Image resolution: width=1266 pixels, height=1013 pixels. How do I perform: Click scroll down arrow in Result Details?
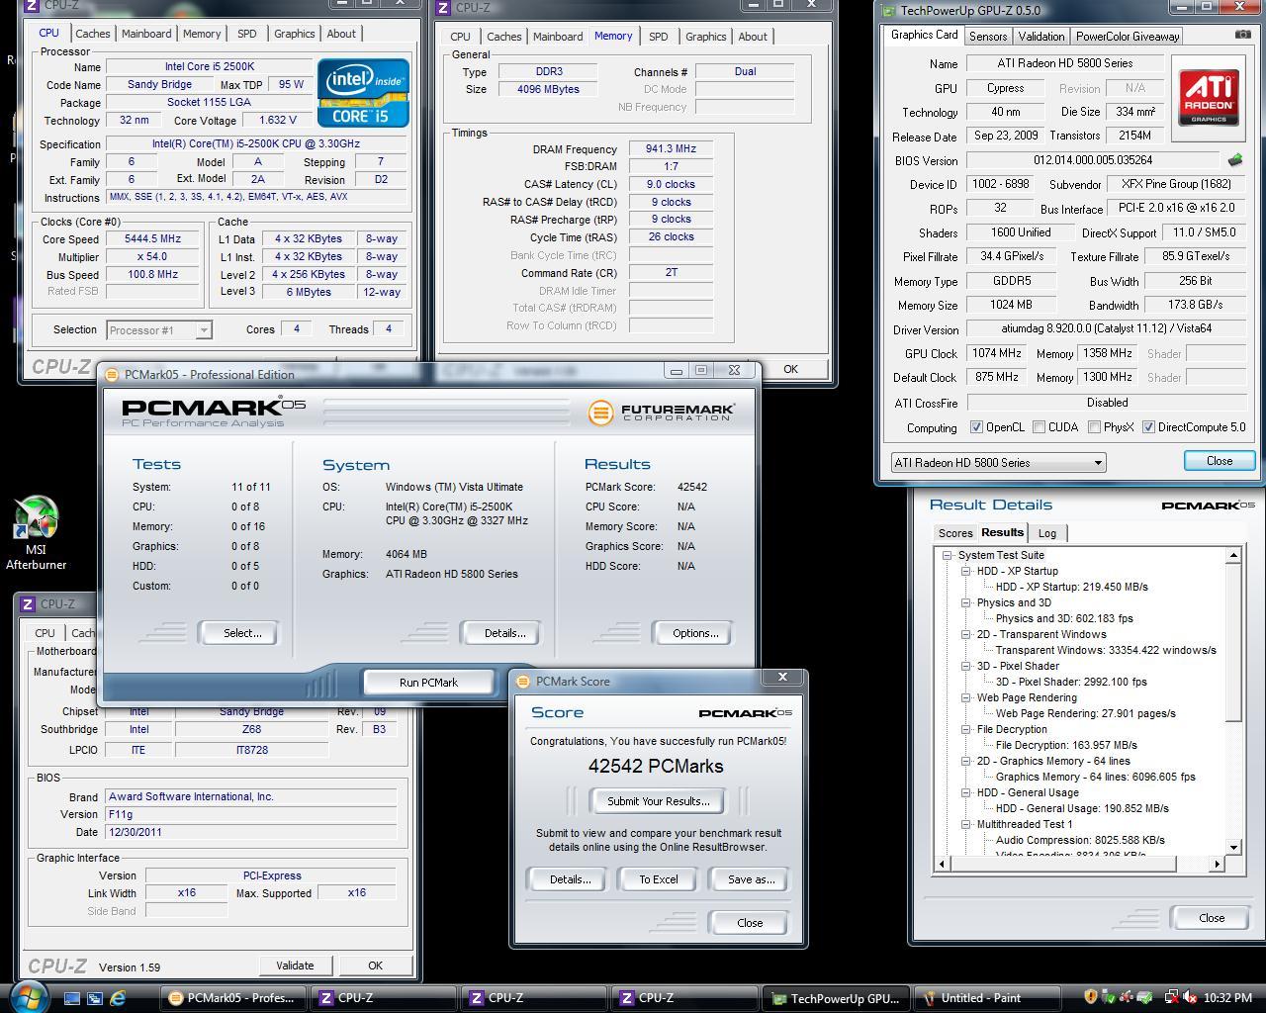click(x=1233, y=848)
